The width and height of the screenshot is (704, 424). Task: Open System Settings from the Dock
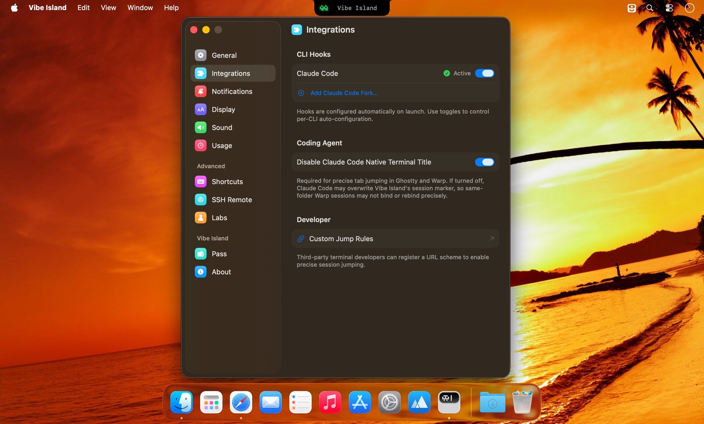click(x=389, y=402)
